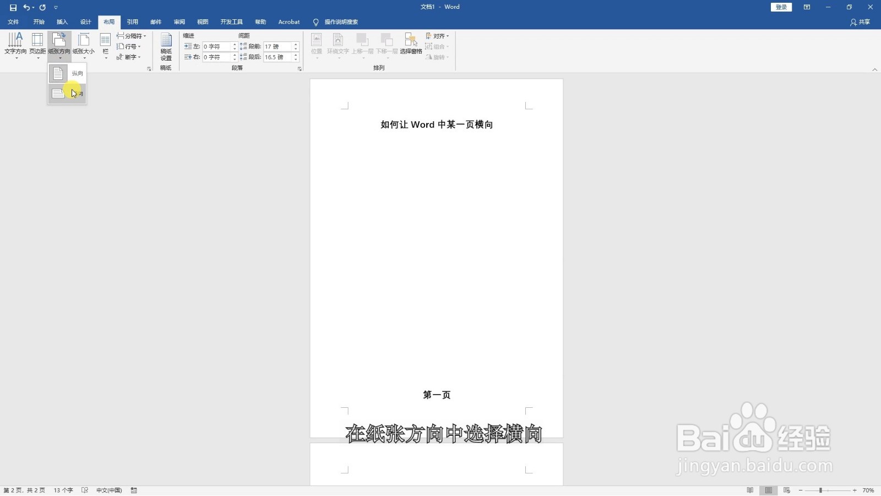Click the page count 第 2 页，共 2 页
The width and height of the screenshot is (881, 496).
click(x=24, y=490)
